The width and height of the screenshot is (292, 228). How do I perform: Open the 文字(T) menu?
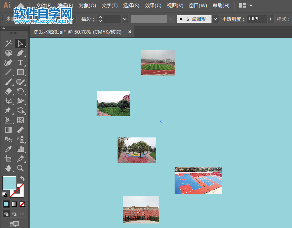109,6
